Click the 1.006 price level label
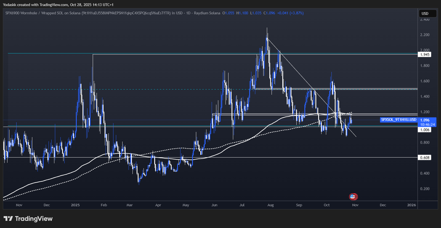Screen dimensions: 441x228 click(425, 130)
